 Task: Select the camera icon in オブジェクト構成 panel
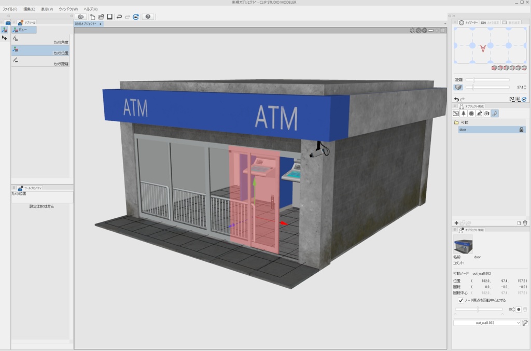point(486,113)
